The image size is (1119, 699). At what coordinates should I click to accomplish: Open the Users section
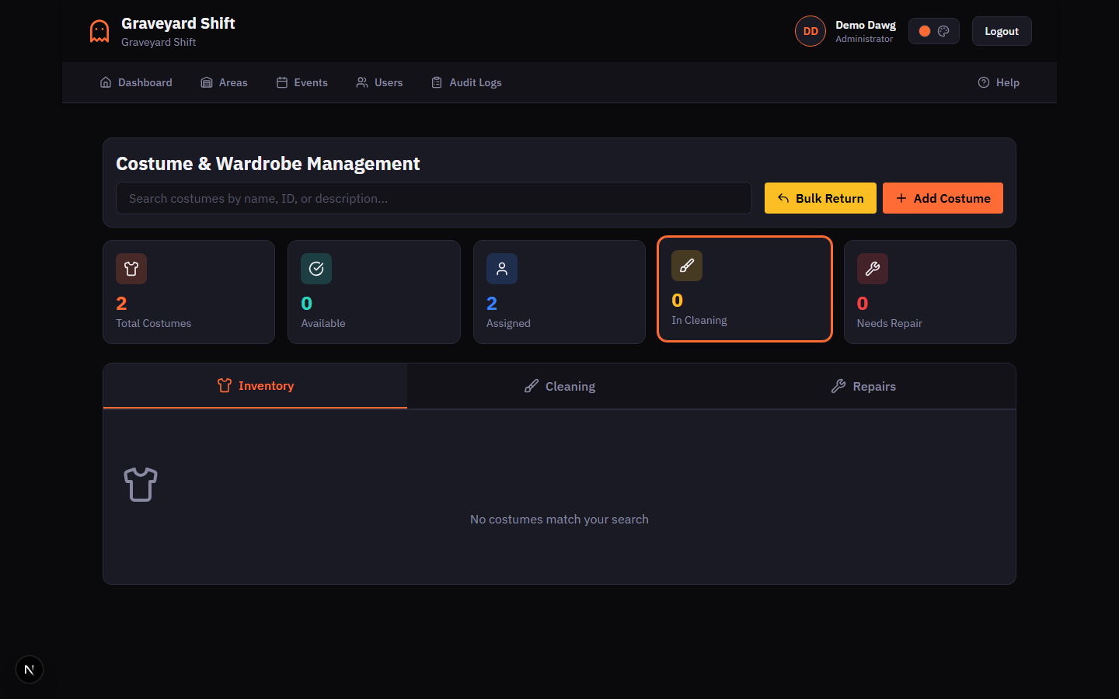click(x=379, y=82)
